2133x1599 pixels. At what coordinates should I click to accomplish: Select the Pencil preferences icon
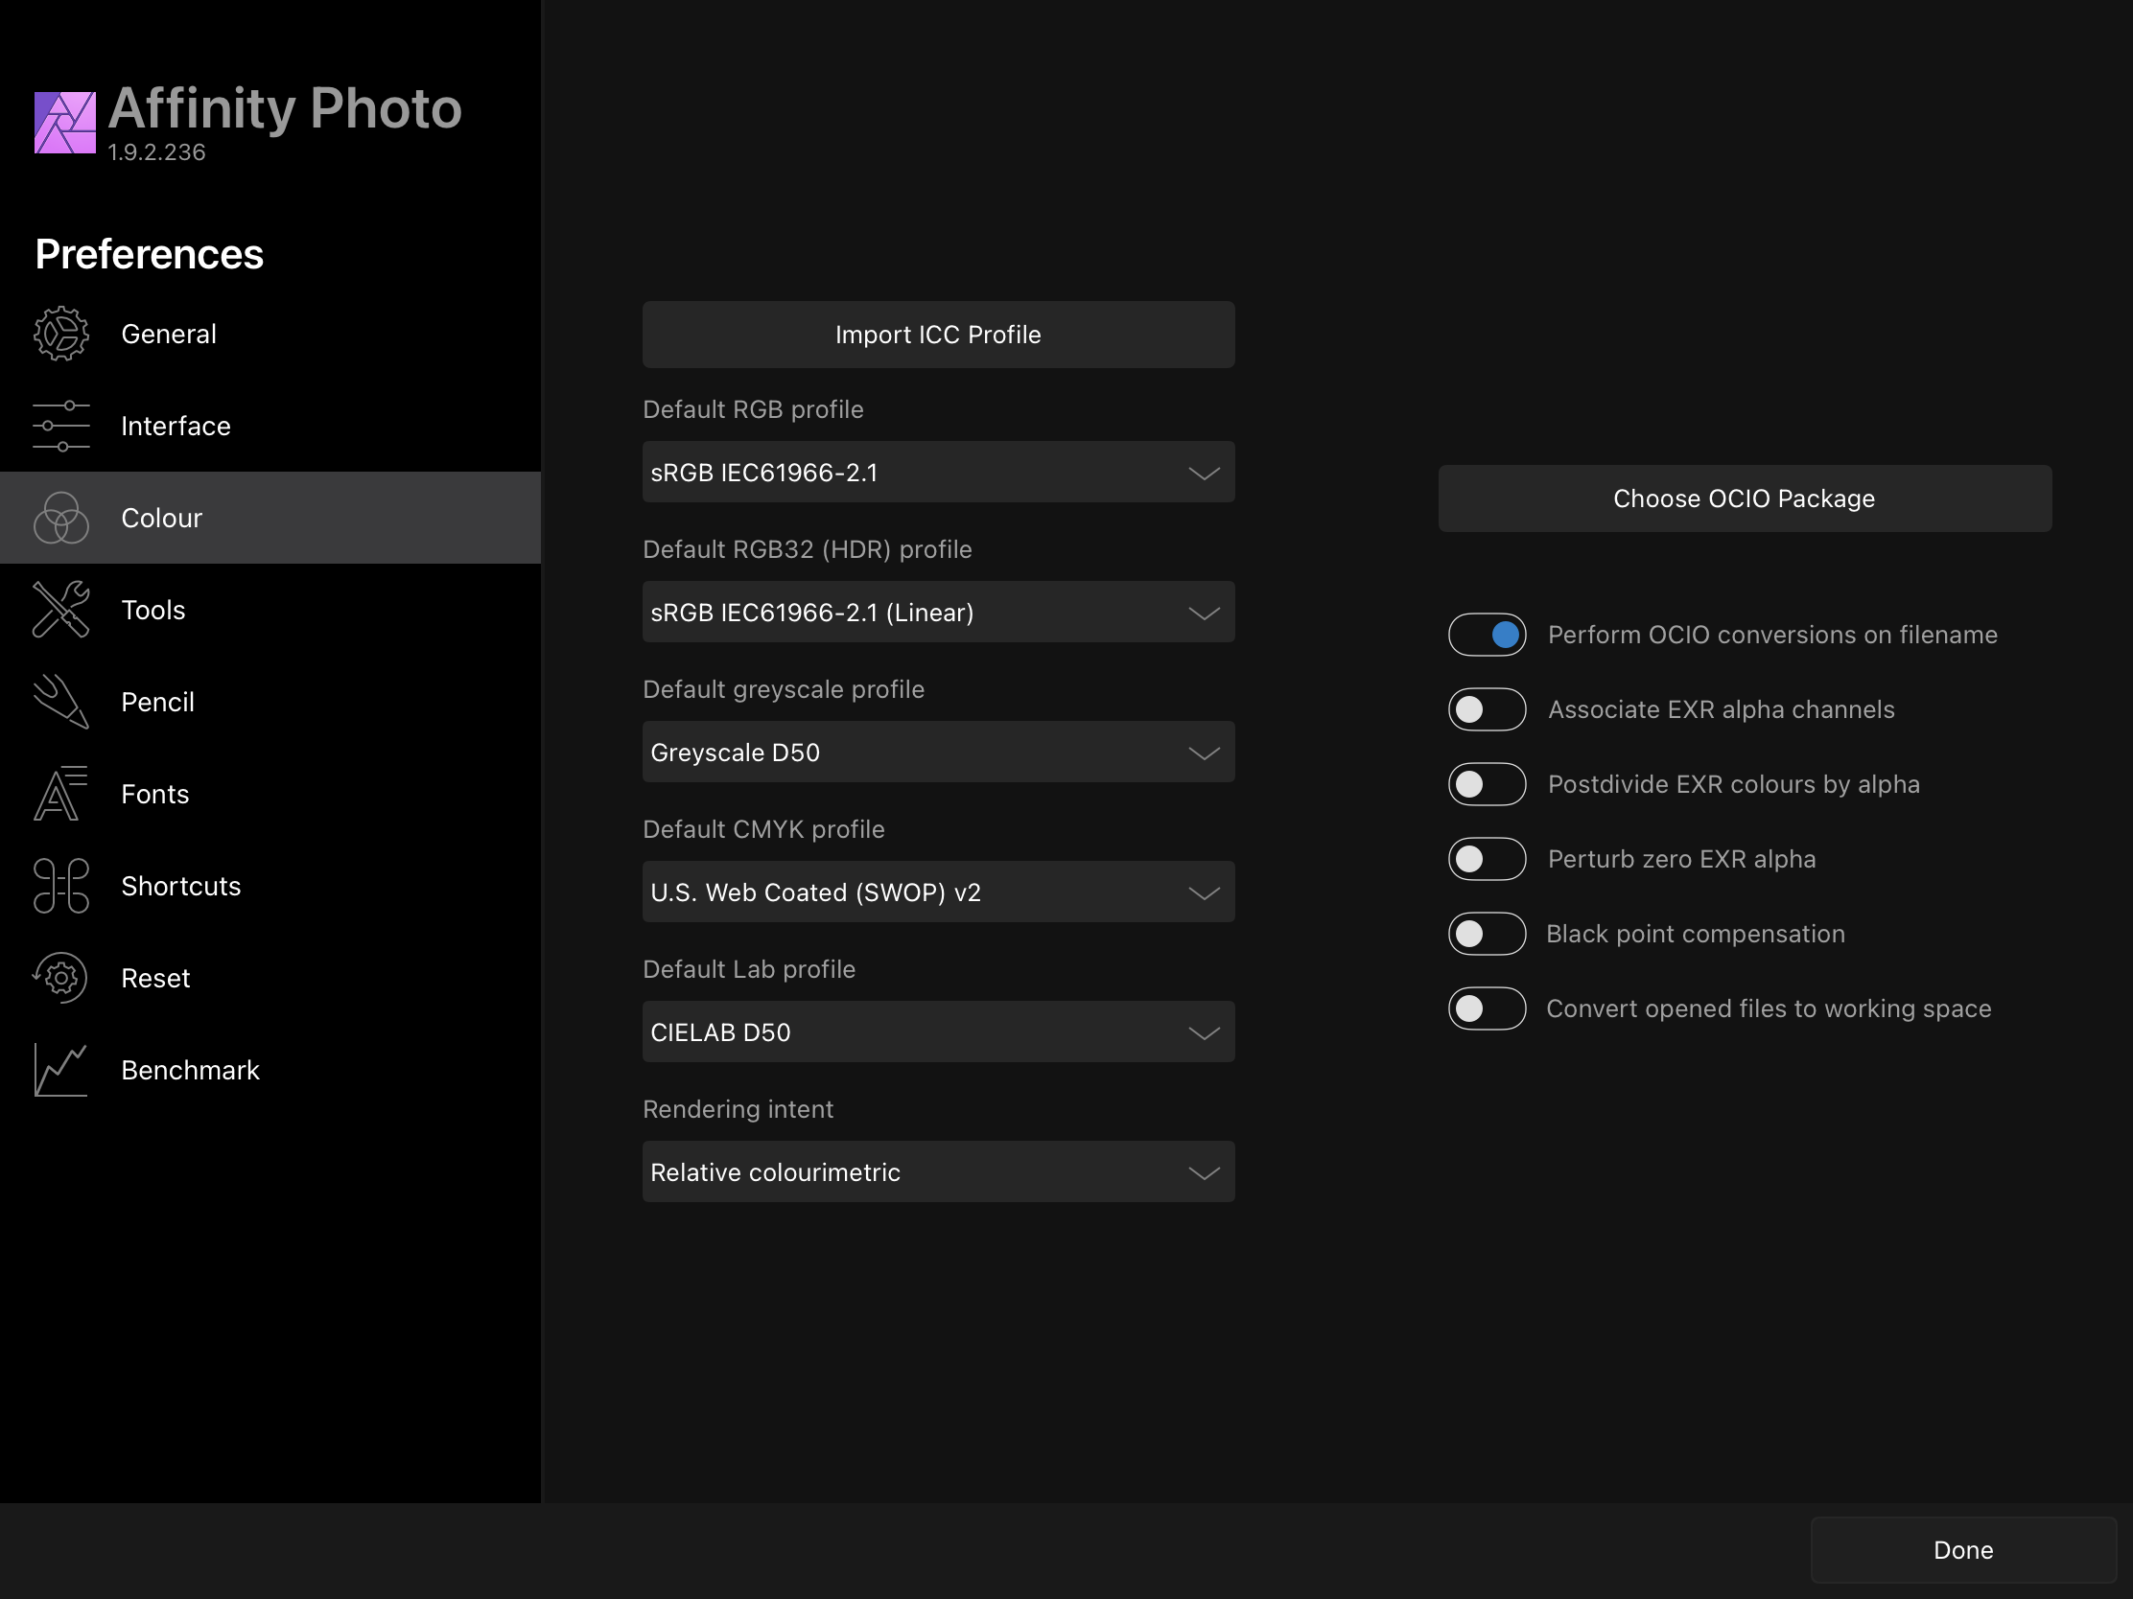tap(60, 702)
